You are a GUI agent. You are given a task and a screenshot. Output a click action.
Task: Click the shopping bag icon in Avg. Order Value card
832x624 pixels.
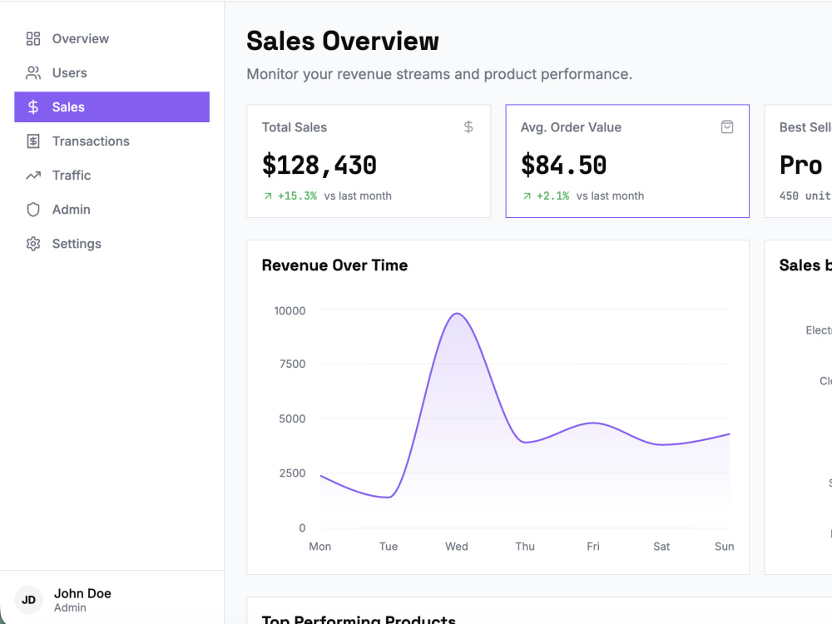[727, 126]
